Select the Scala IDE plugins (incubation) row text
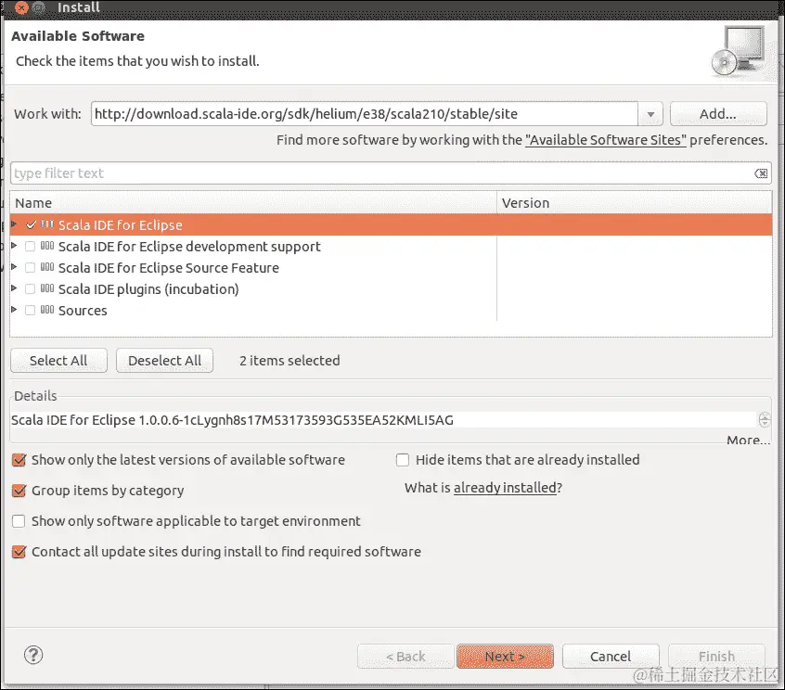Image resolution: width=785 pixels, height=690 pixels. pyautogui.click(x=148, y=289)
